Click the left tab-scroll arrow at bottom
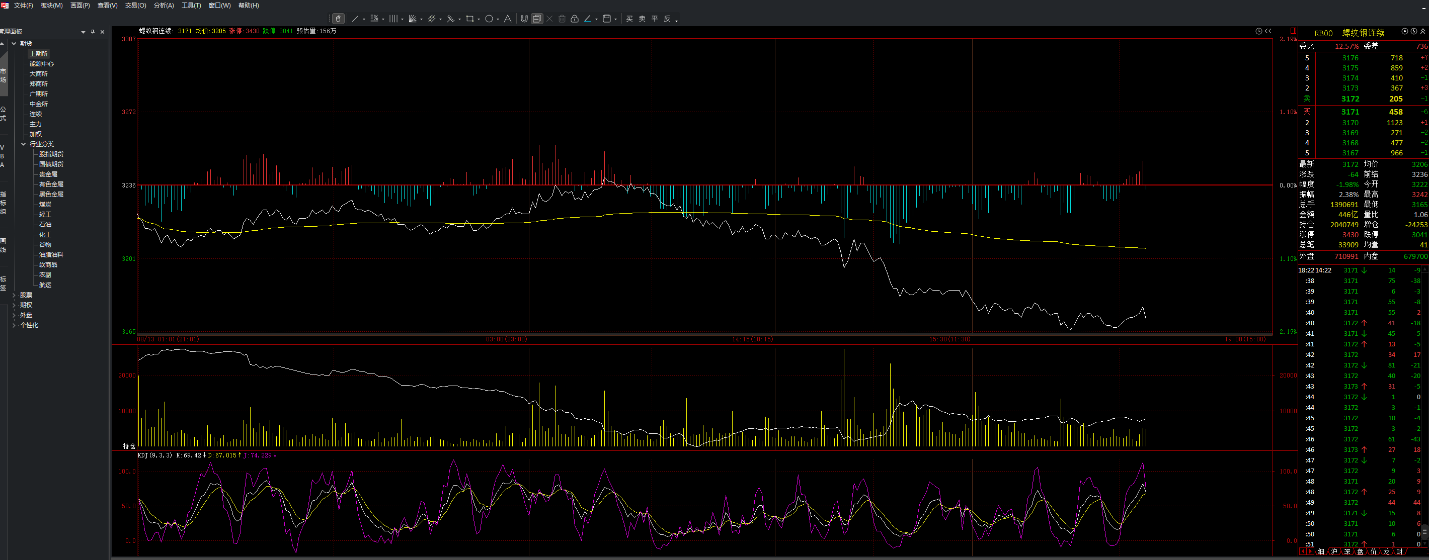The height and width of the screenshot is (560, 1429). (x=1303, y=551)
